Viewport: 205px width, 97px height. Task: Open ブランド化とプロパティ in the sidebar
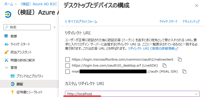click(x=30, y=76)
